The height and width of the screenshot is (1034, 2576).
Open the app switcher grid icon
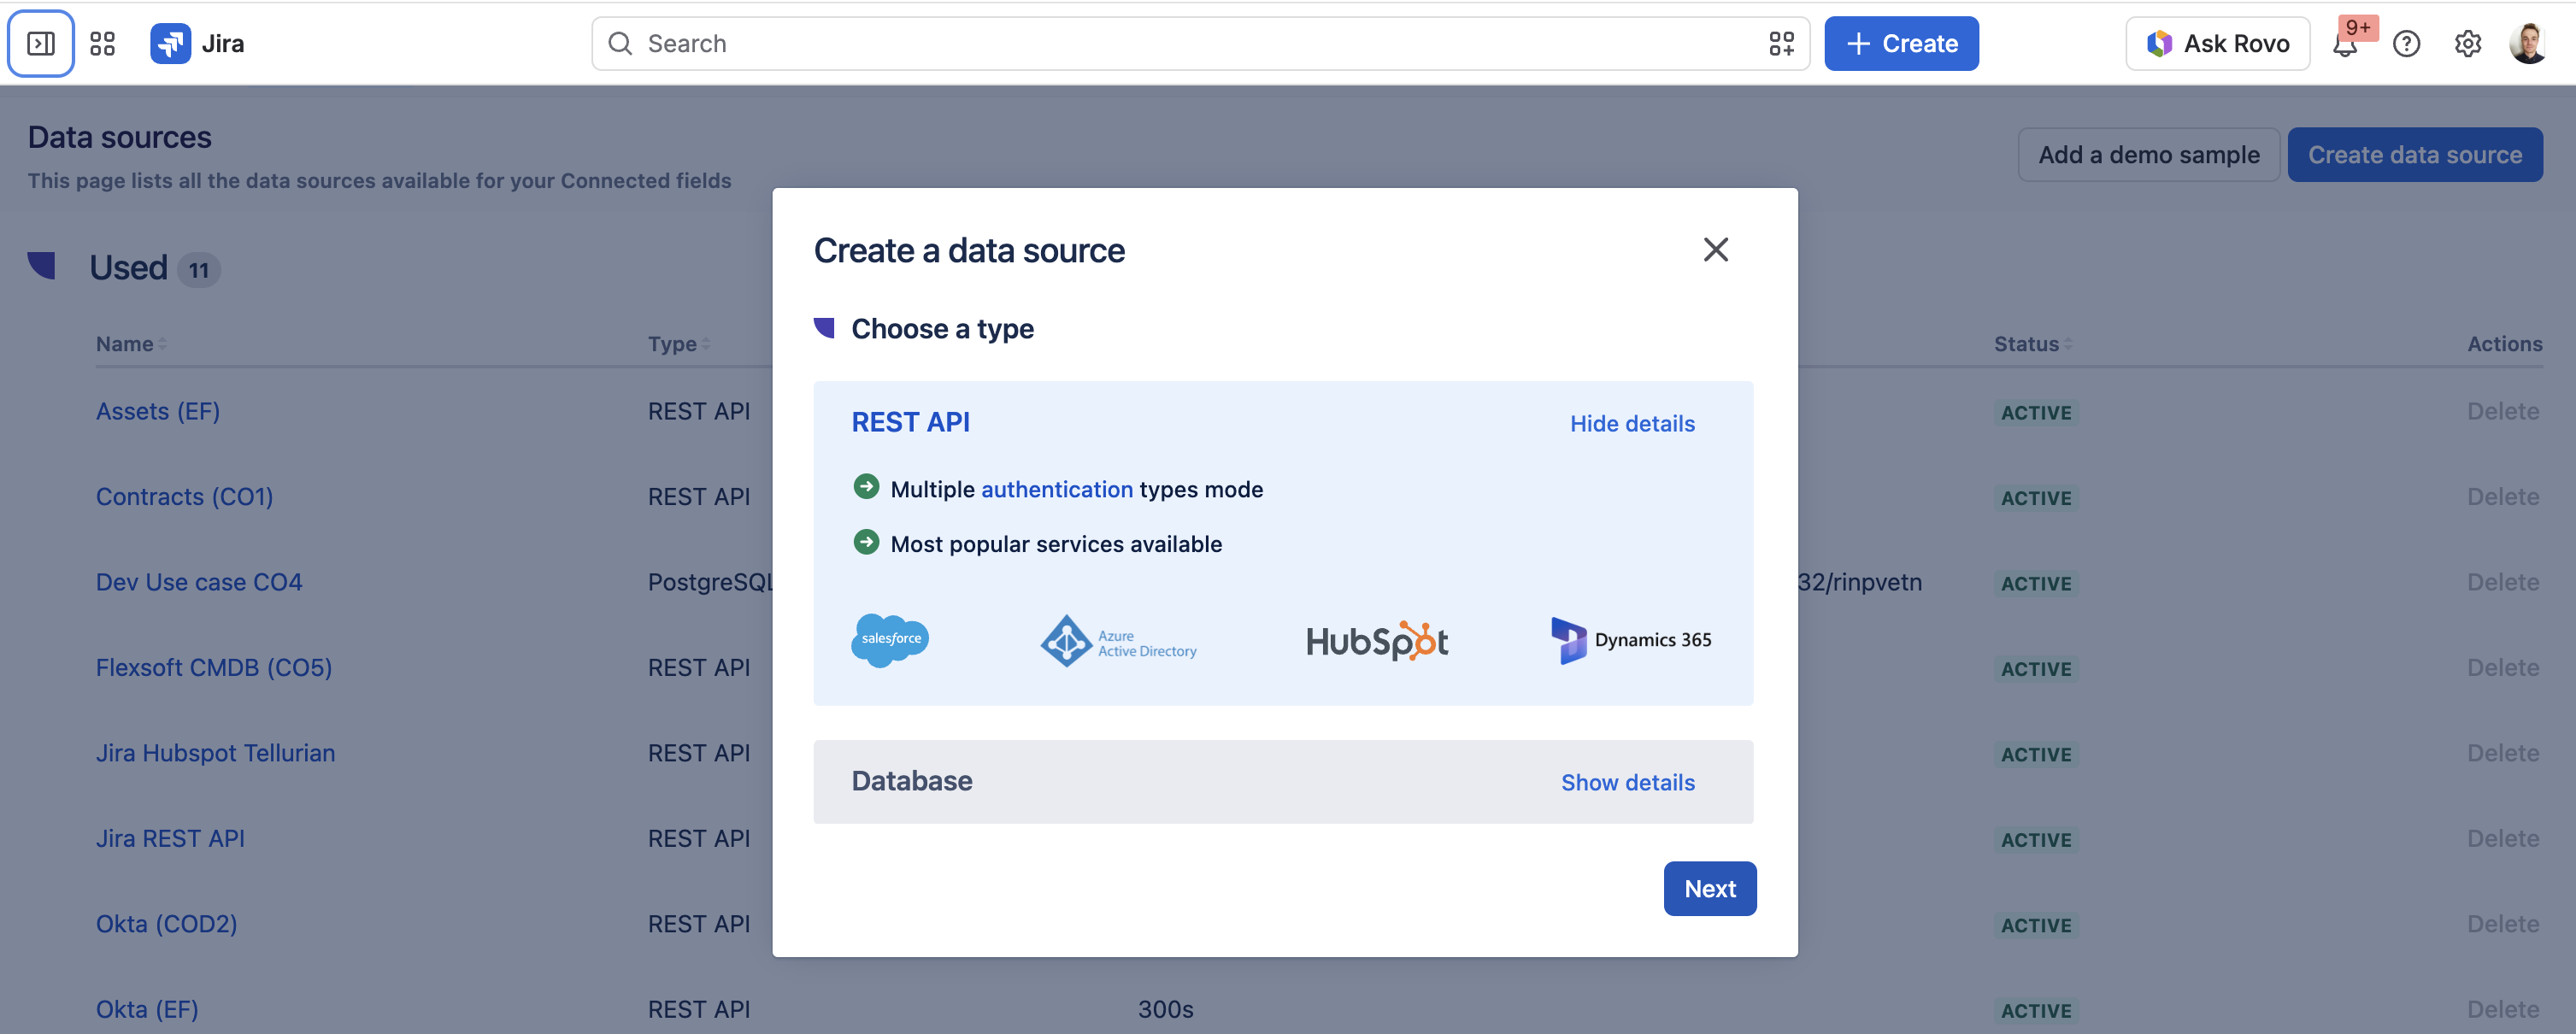[x=102, y=43]
